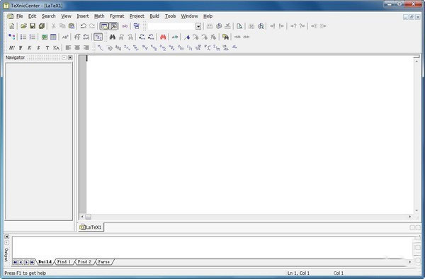Save the document with the floppy disk icon
The image size is (425, 279).
pos(33,26)
